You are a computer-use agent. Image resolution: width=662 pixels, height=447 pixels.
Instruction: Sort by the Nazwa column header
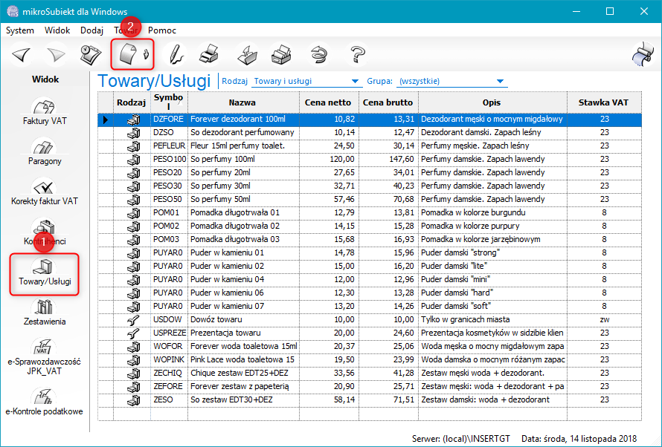tap(243, 102)
